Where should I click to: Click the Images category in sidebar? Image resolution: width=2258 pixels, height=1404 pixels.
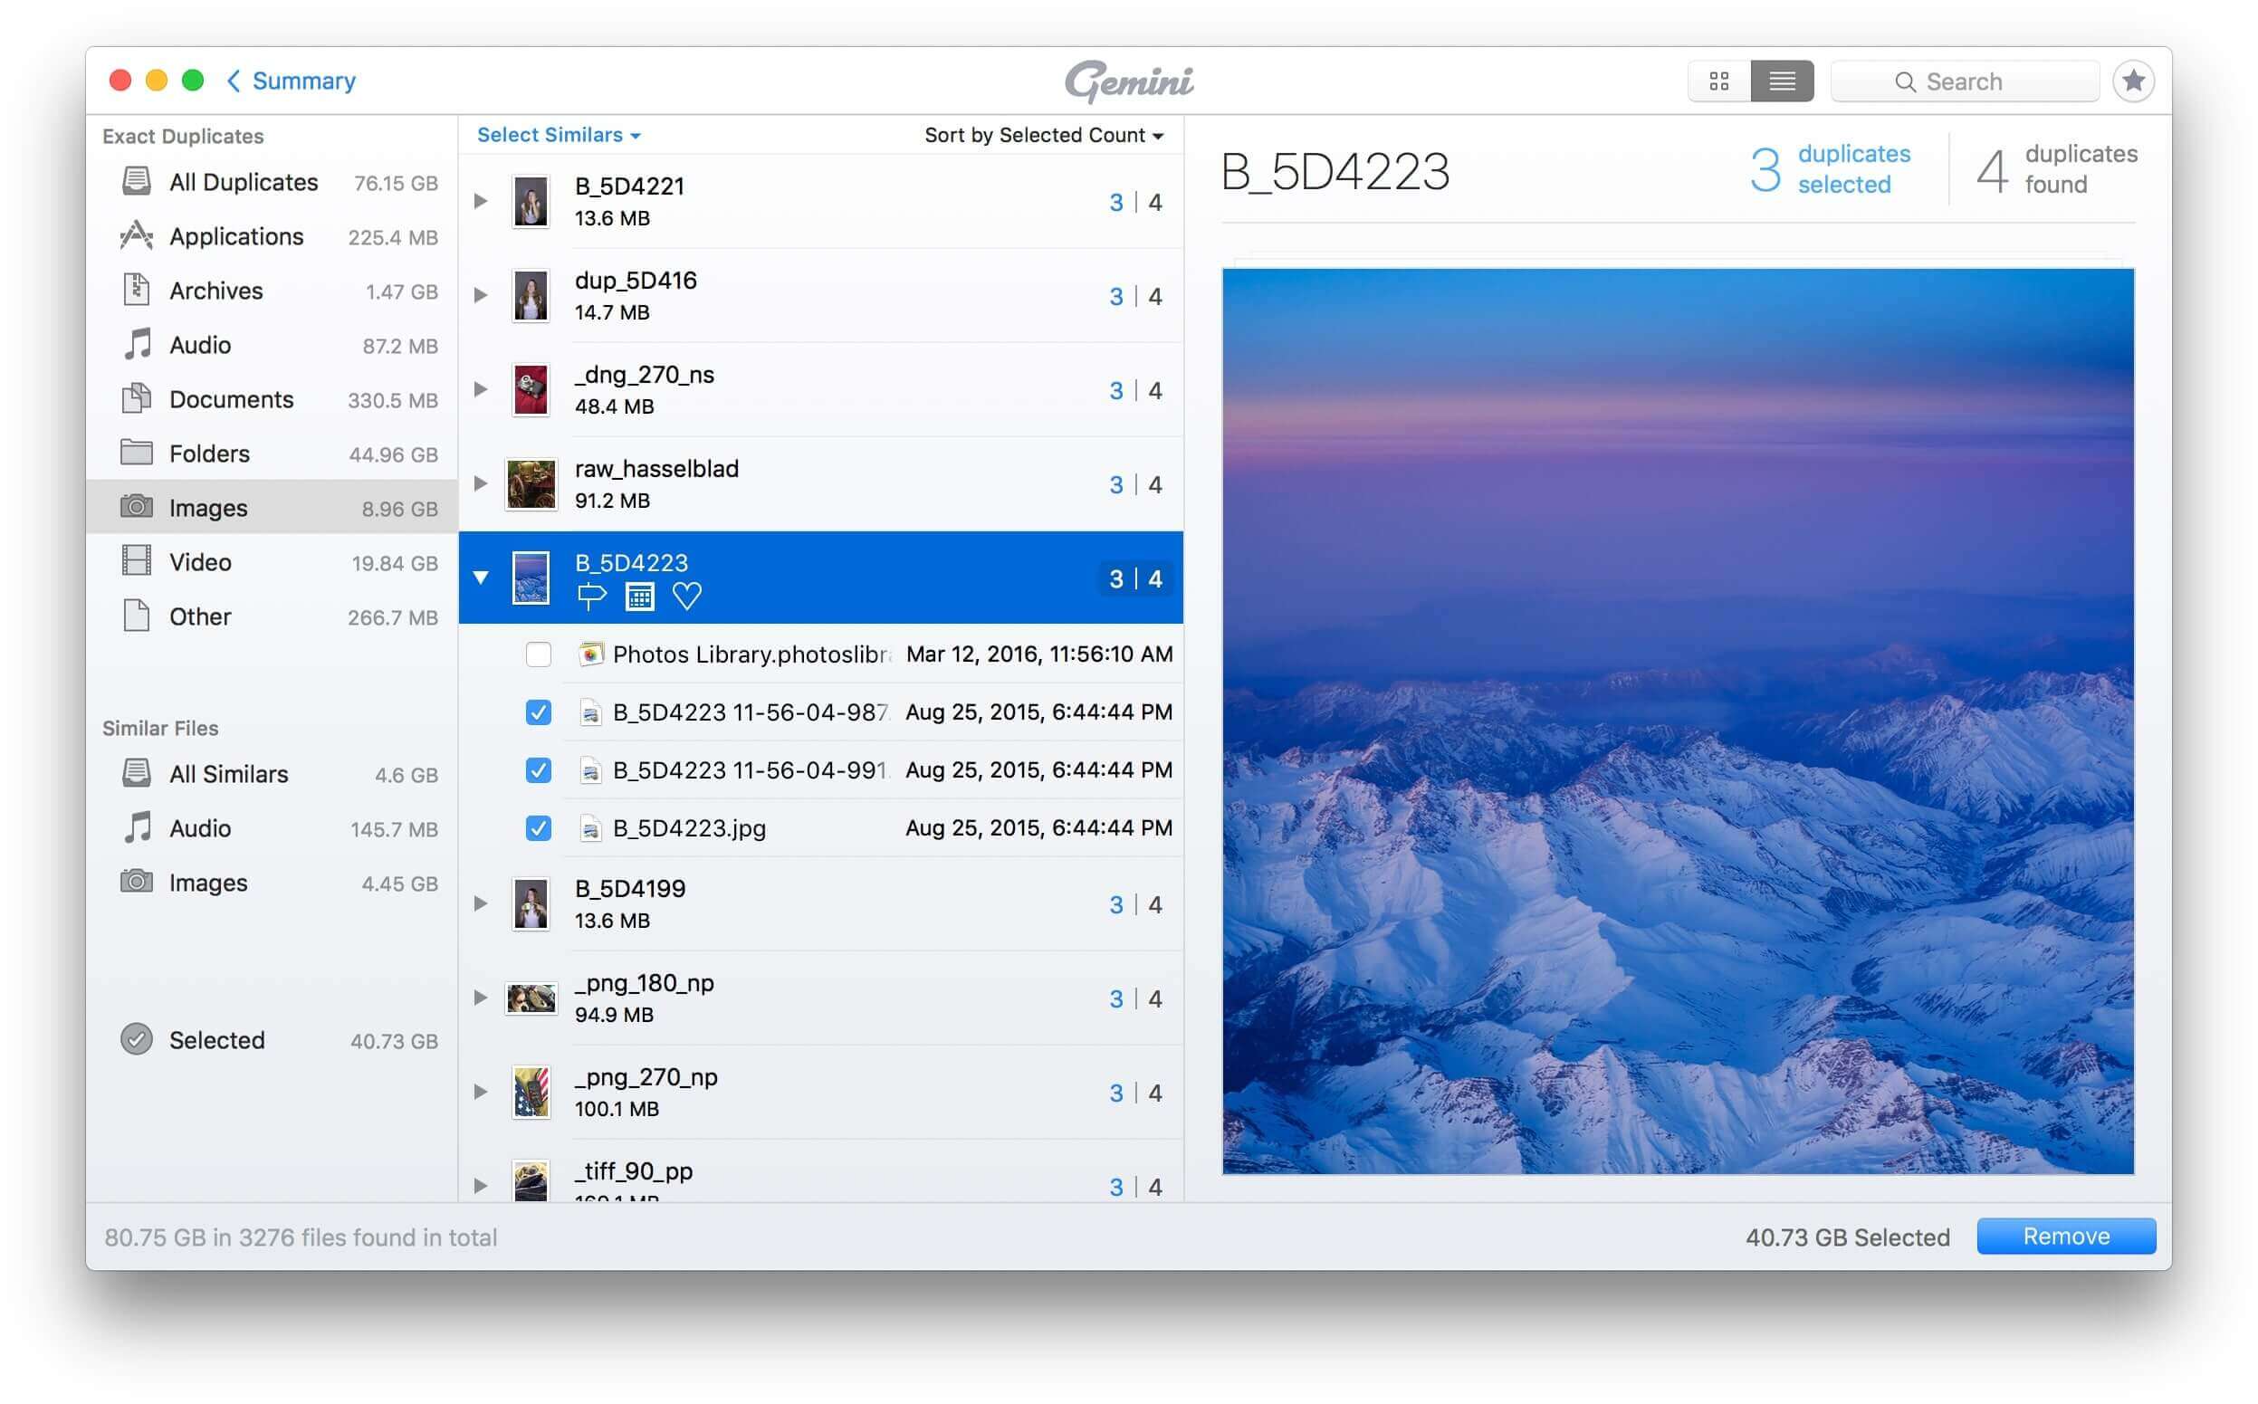pos(207,508)
